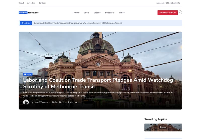
Task: Open the Press navigation item
Action: (122, 12)
